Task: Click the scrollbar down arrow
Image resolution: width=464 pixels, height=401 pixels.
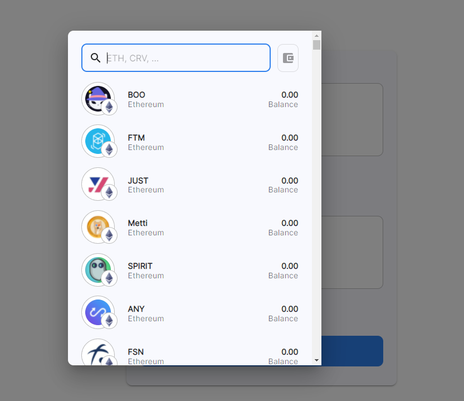Action: point(316,360)
